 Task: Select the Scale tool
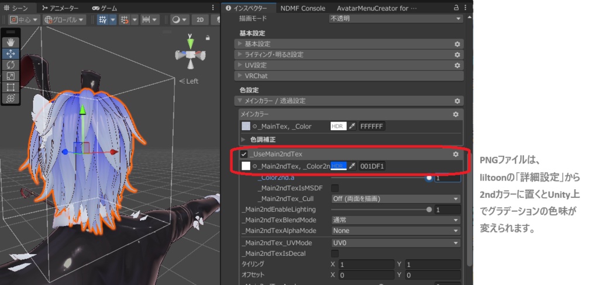pos(11,76)
